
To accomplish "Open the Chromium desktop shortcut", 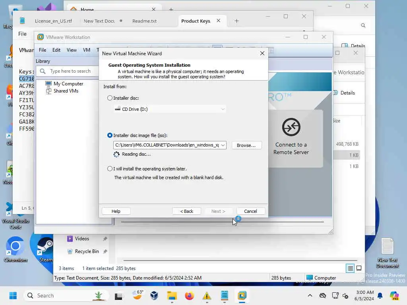I will (16, 249).
